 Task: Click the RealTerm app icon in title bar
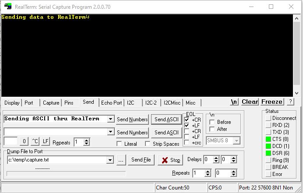click(7, 7)
